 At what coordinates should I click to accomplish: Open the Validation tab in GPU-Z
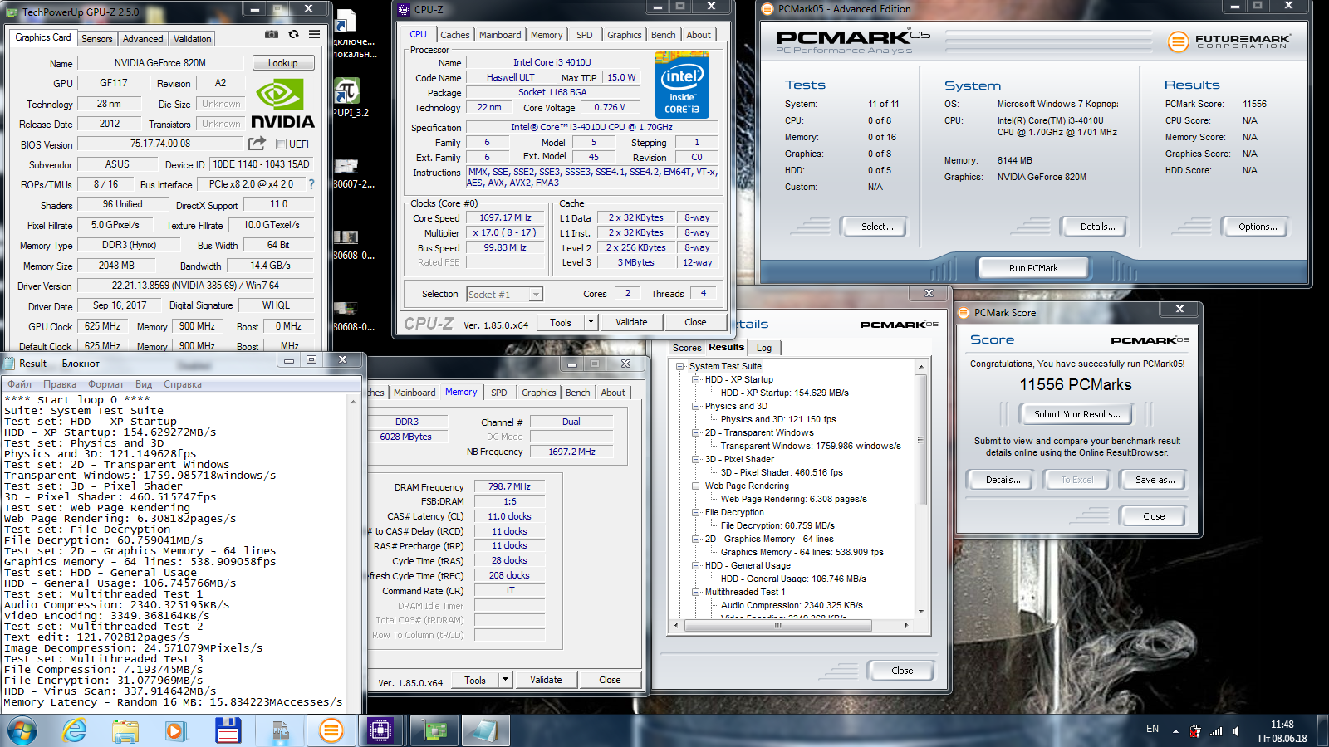coord(193,39)
